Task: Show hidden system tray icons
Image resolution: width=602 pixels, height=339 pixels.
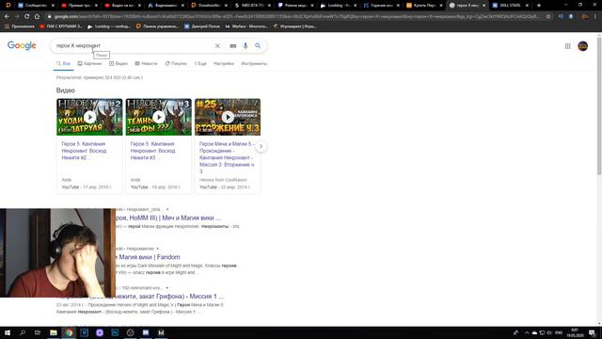Action: [x=527, y=332]
